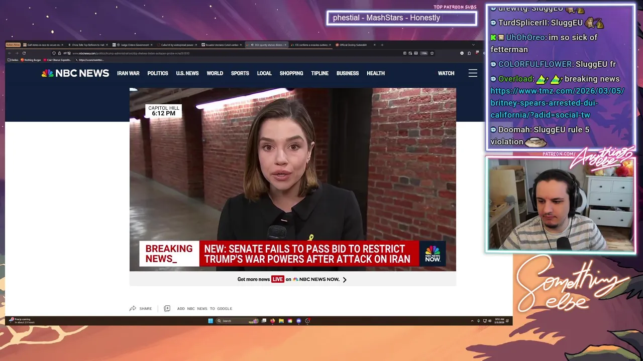
Task: Open the Dailies bookmark folder
Action: pyautogui.click(x=13, y=60)
